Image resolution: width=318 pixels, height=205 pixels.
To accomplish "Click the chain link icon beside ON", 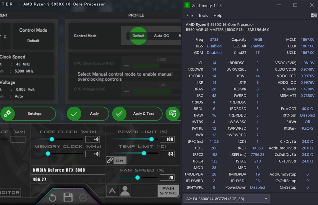I will 110,160.
